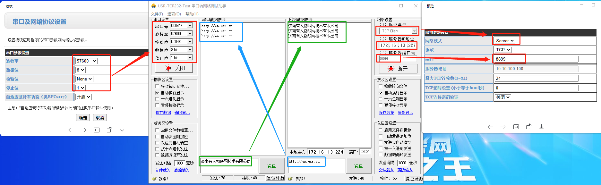Click the 发送 button beside the network send box
This screenshot has width=601, height=185.
point(358,166)
